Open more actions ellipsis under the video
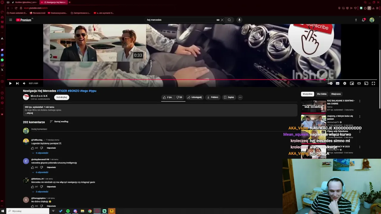This screenshot has width=381, height=214. pyautogui.click(x=240, y=97)
